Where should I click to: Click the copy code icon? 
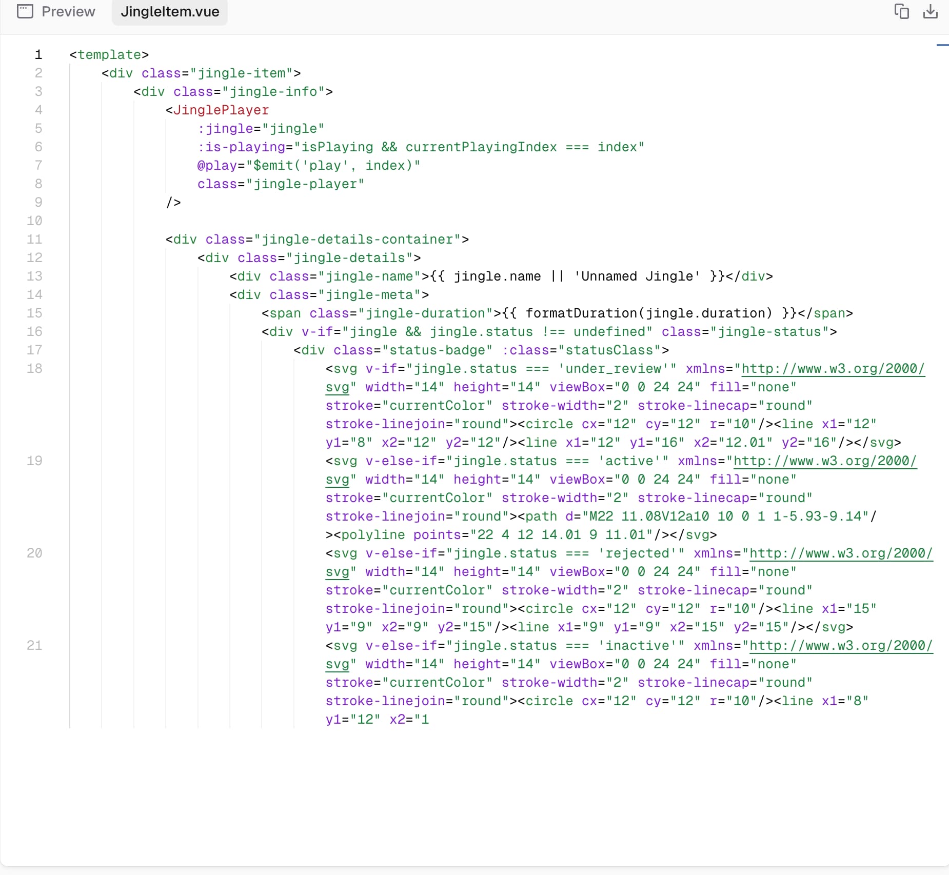(x=901, y=11)
